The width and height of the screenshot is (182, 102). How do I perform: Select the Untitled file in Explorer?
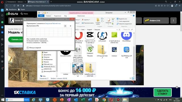click(x=66, y=69)
